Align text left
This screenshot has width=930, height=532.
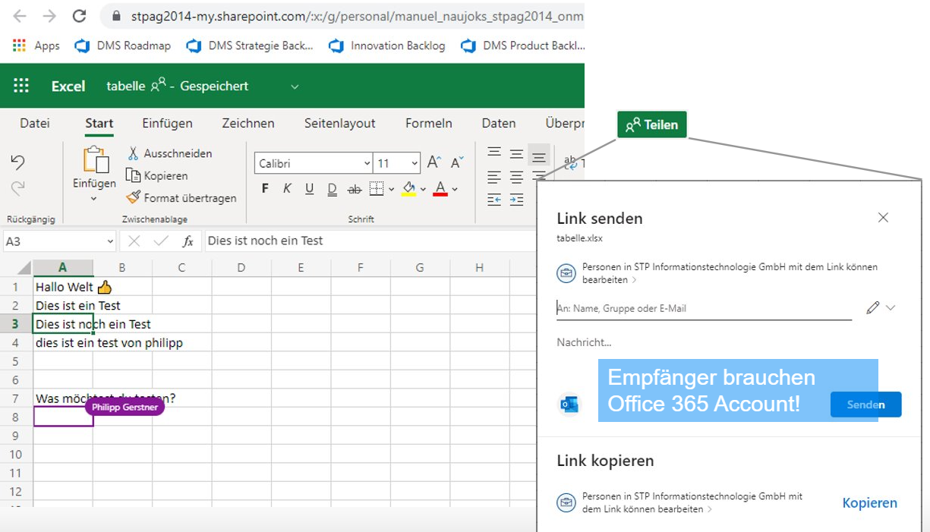(x=494, y=177)
